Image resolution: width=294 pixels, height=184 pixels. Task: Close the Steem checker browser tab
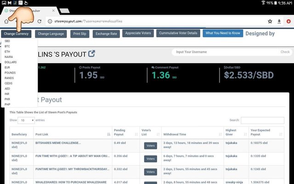point(53,11)
